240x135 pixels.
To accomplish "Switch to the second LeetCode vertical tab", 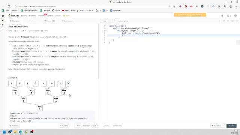I will (x=3, y=25).
